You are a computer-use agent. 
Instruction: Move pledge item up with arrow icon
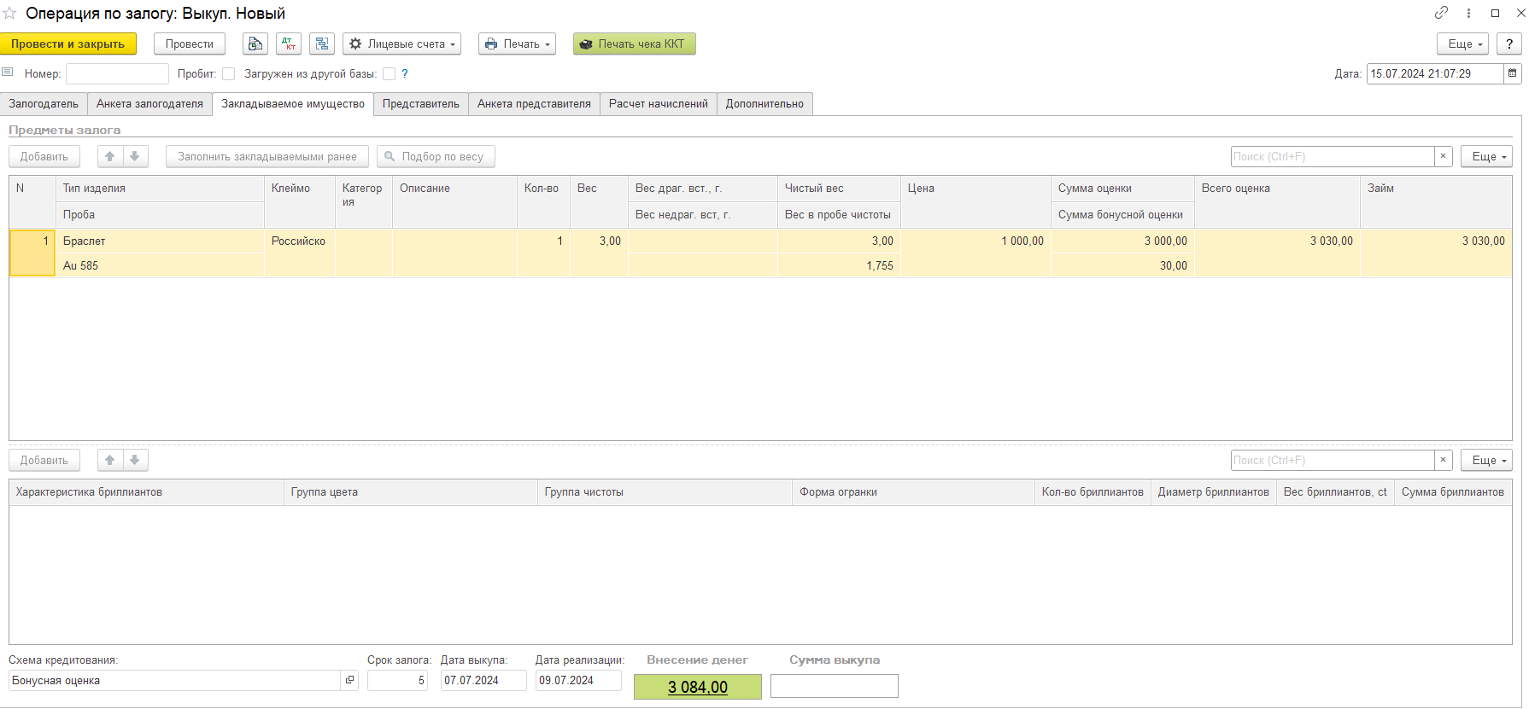[110, 156]
